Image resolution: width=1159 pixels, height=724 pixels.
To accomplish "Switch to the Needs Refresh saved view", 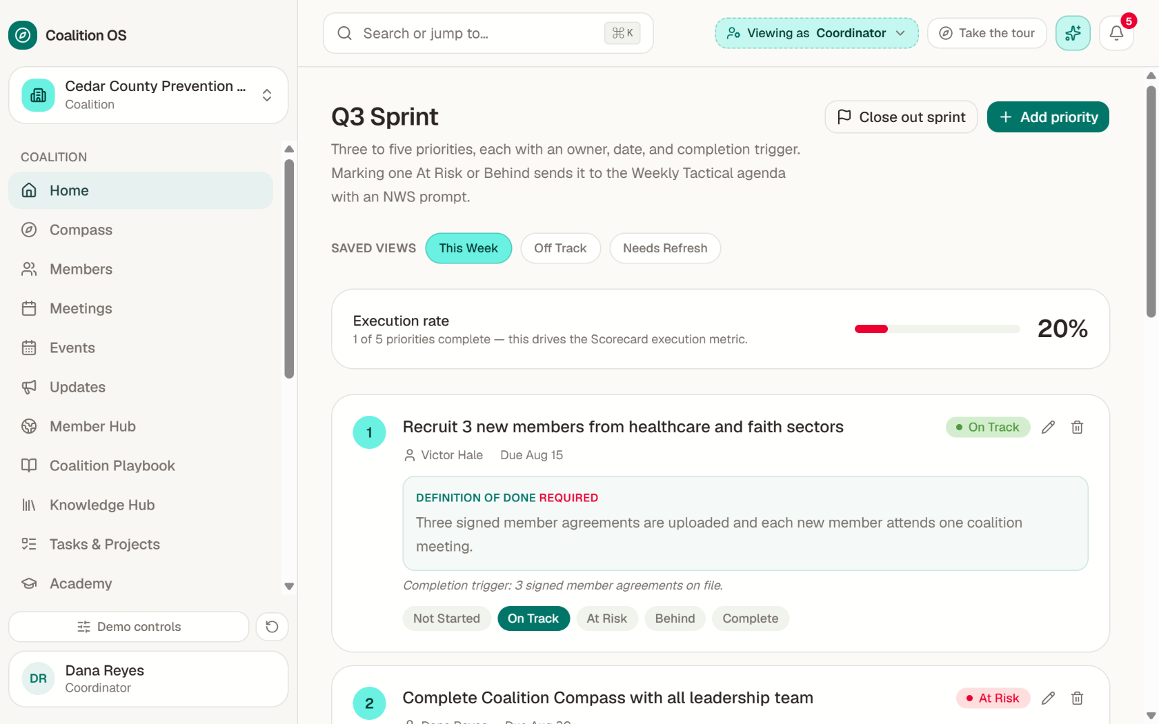I will 665,248.
